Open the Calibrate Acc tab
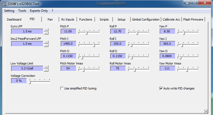 point(171,19)
